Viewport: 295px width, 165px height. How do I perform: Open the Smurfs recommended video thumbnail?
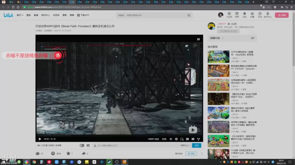218,56
